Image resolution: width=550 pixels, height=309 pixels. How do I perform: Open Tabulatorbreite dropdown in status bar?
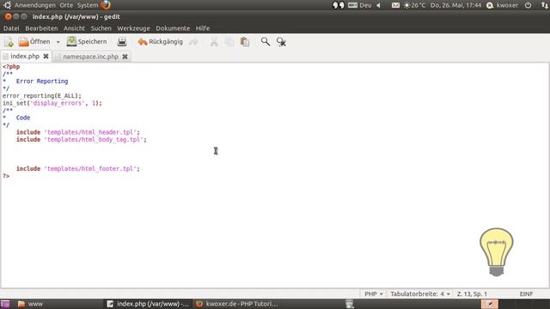pos(420,294)
